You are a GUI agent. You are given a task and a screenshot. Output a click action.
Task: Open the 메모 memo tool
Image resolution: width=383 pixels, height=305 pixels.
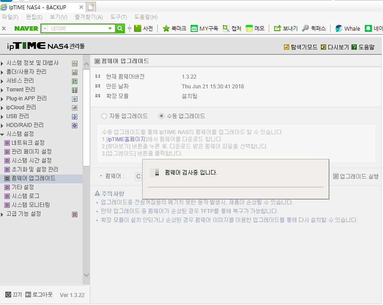click(x=249, y=28)
